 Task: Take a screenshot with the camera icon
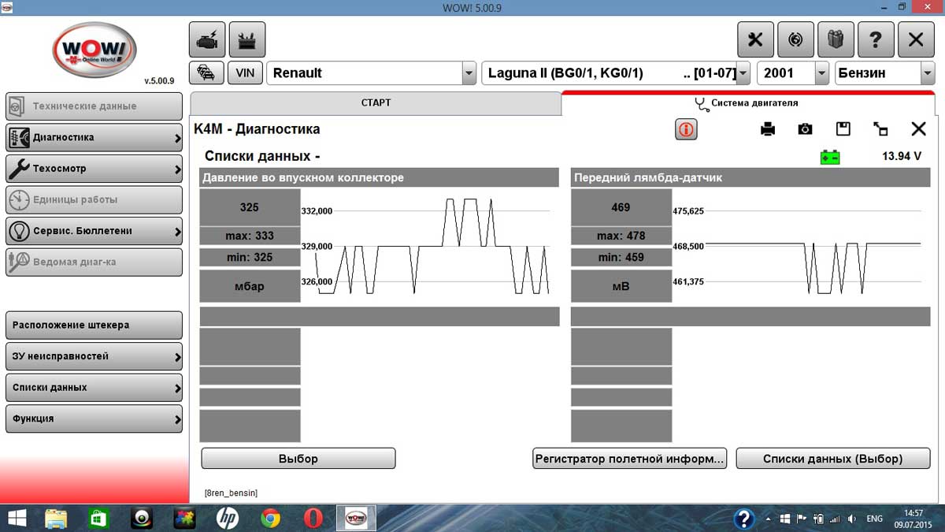(805, 129)
